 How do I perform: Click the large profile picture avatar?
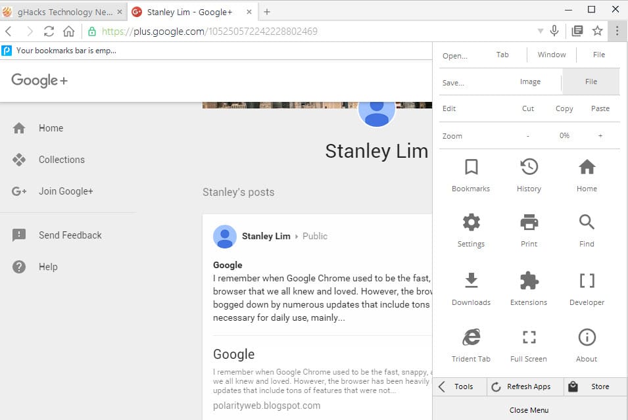377,114
